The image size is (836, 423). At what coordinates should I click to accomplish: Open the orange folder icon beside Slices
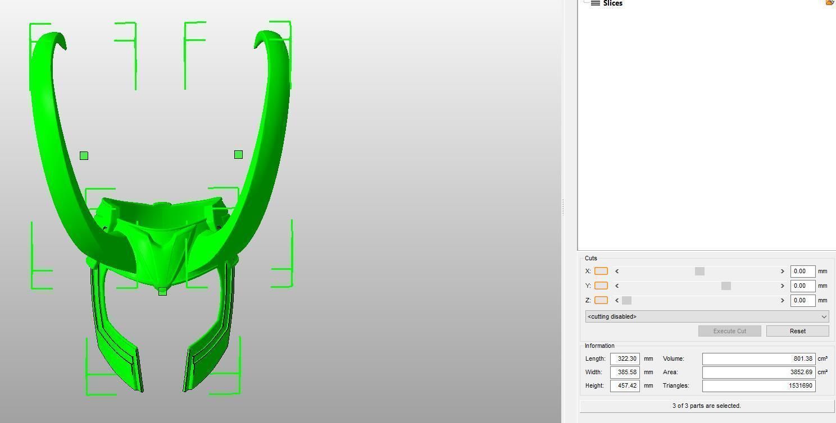click(830, 3)
